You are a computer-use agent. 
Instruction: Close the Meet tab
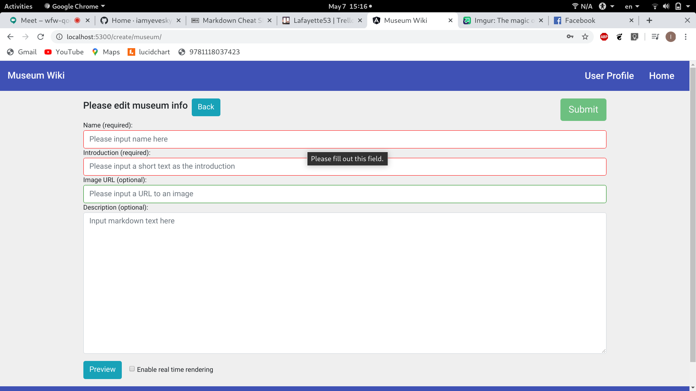88,20
